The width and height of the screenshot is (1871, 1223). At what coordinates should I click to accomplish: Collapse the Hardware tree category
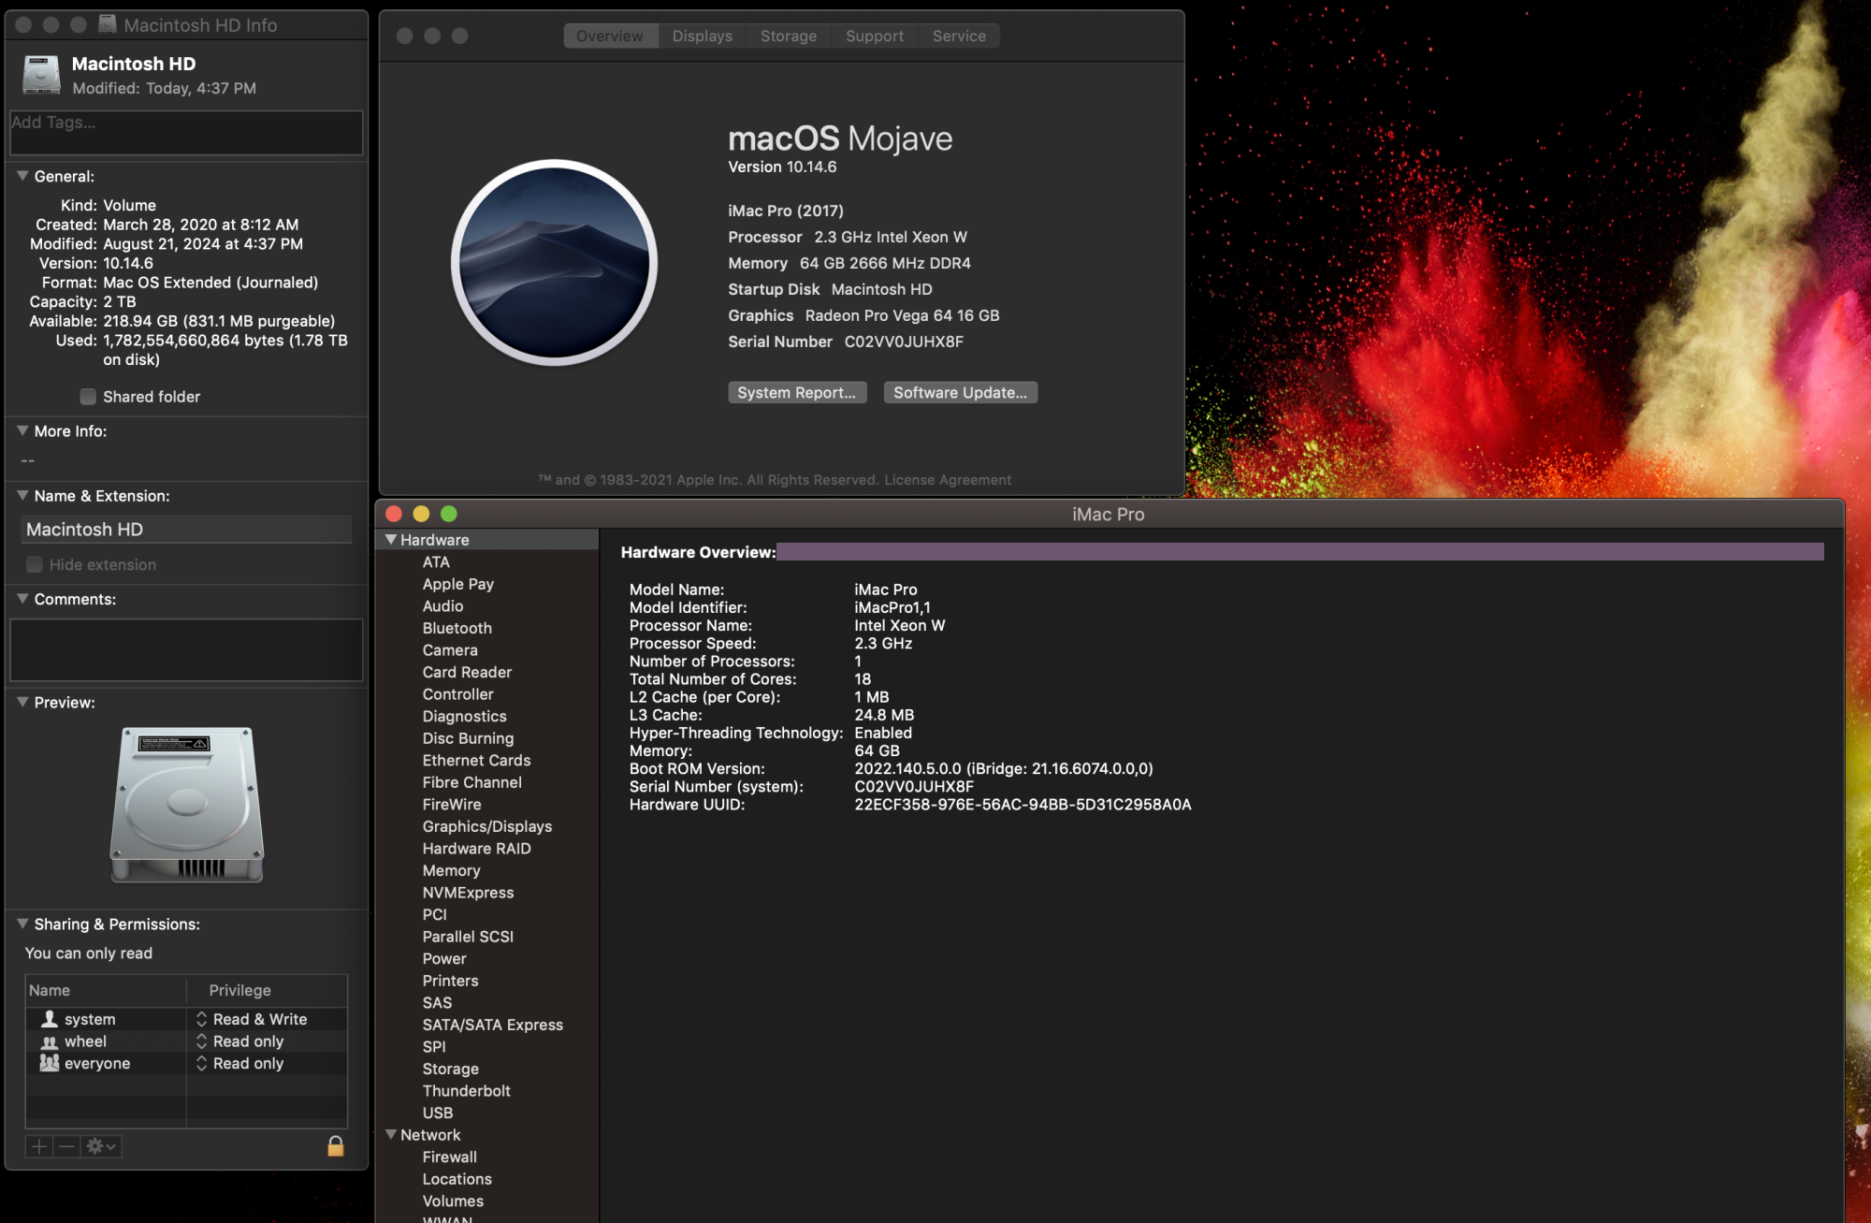tap(391, 540)
